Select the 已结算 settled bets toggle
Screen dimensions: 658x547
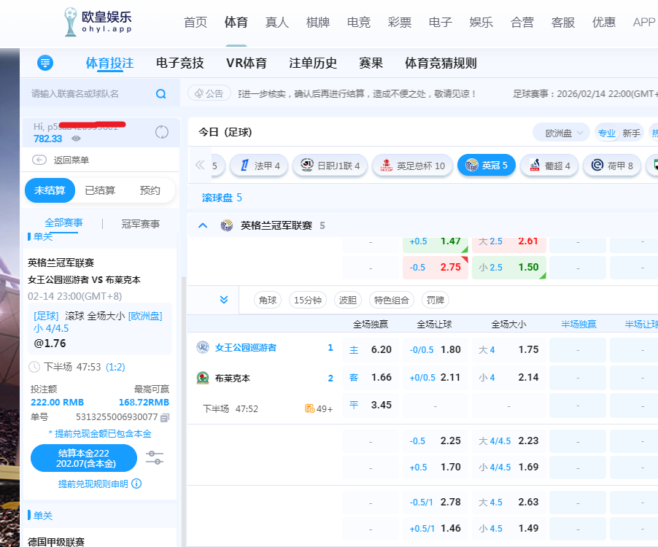click(100, 190)
